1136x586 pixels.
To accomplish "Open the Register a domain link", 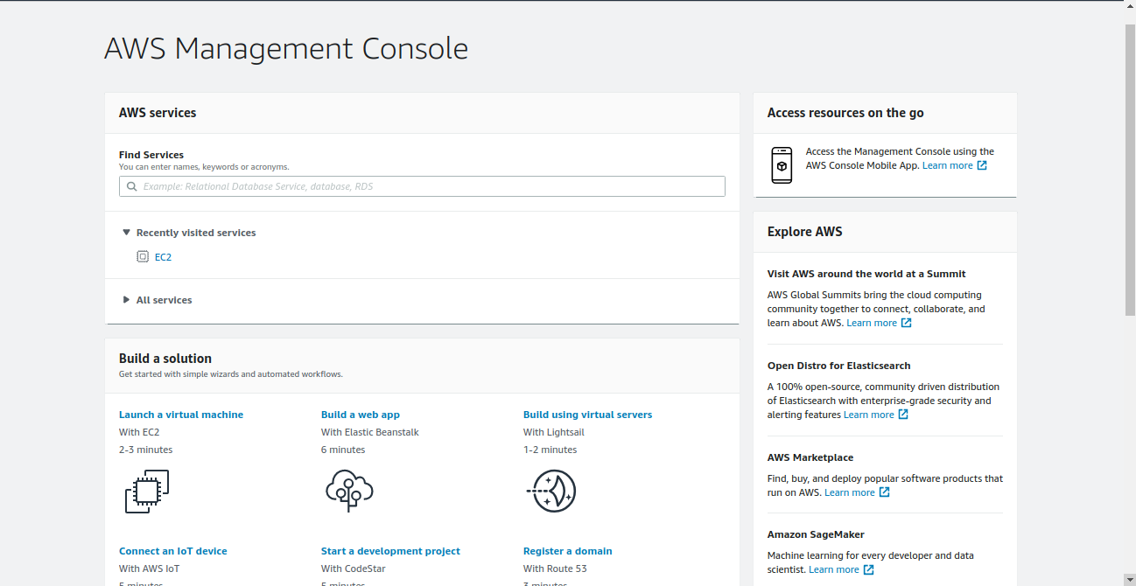I will (x=567, y=551).
